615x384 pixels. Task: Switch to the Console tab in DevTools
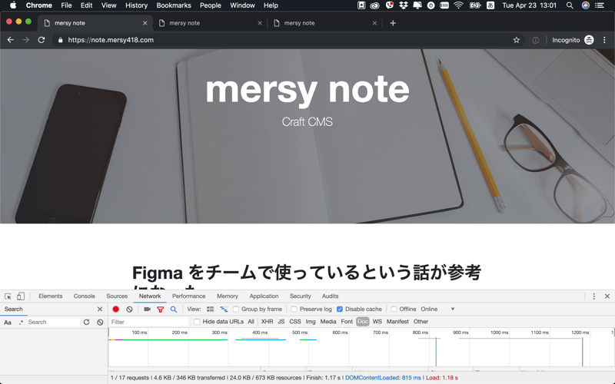point(85,296)
